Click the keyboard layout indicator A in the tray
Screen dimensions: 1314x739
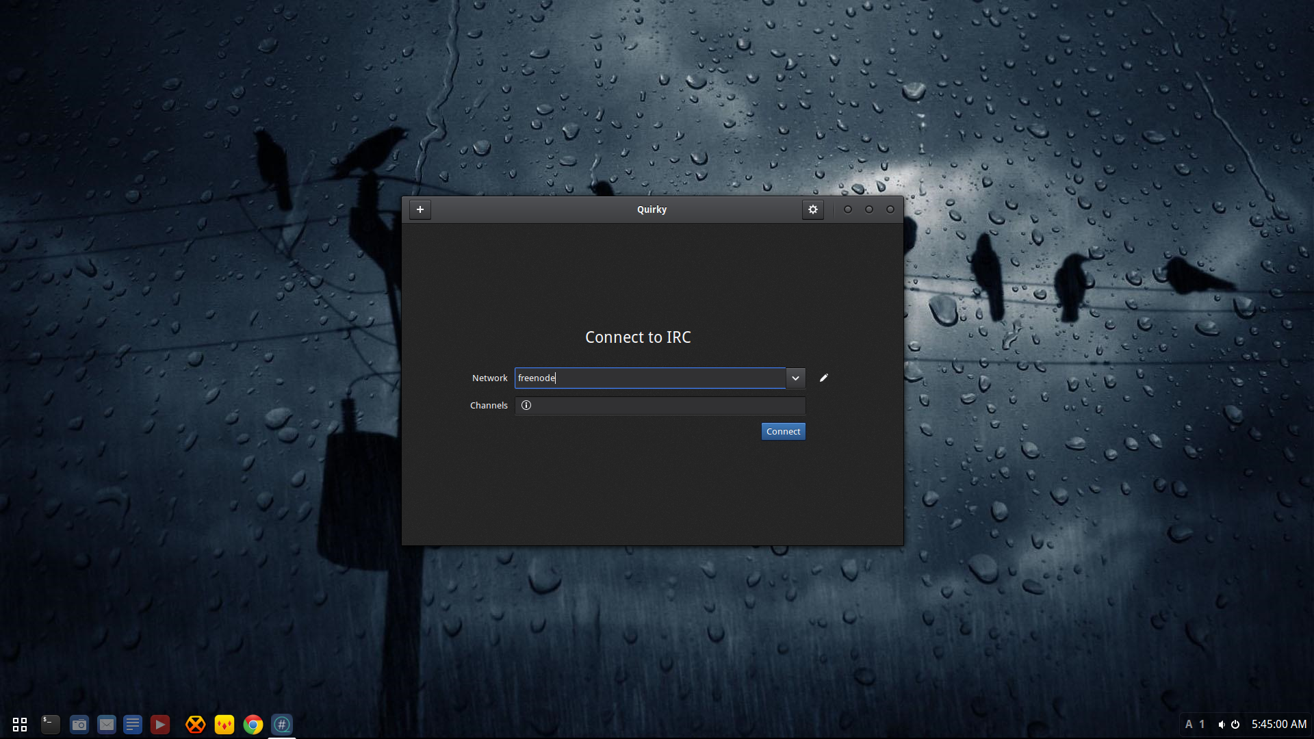[1189, 724]
